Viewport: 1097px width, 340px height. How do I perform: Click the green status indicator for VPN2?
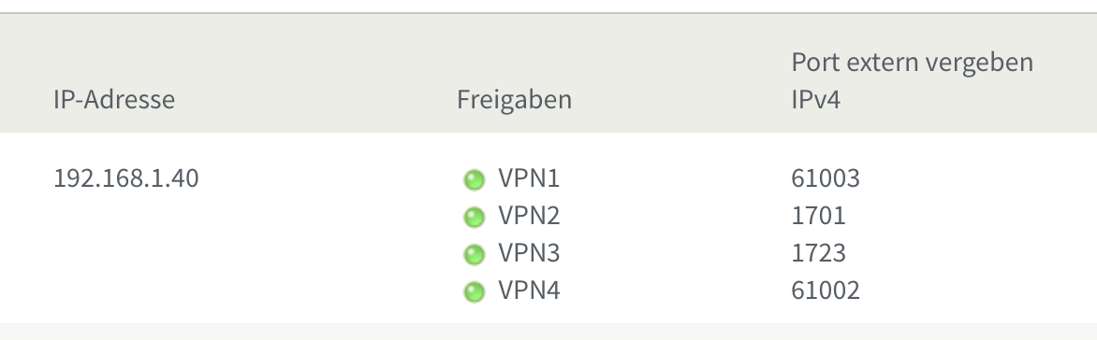pos(474,217)
